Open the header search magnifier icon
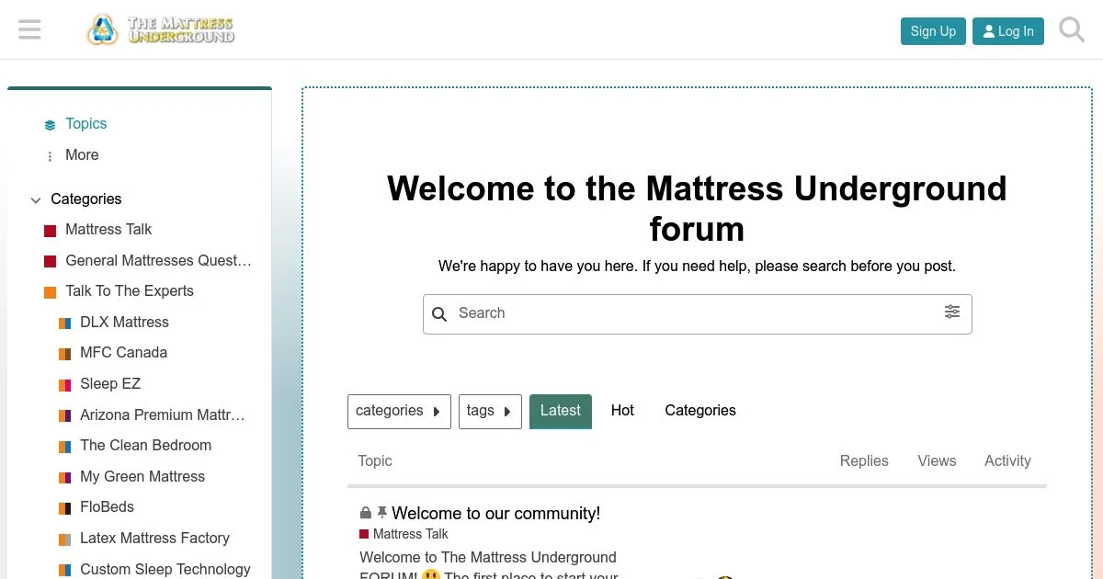The width and height of the screenshot is (1103, 579). tap(1072, 30)
